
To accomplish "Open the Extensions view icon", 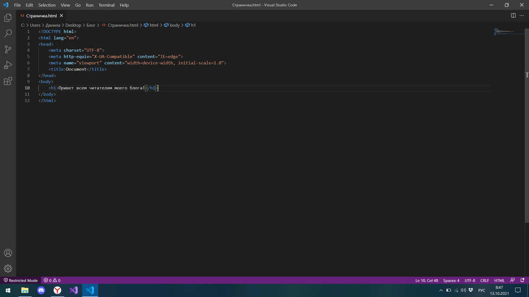I will 8,81.
